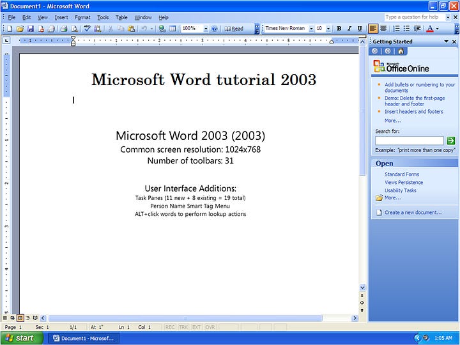This screenshot has height=345, width=460.
Task: Click the Read button on the toolbar
Action: pos(234,29)
